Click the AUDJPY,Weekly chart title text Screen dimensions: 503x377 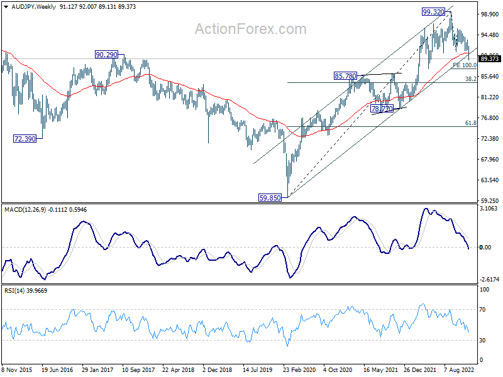(x=34, y=7)
